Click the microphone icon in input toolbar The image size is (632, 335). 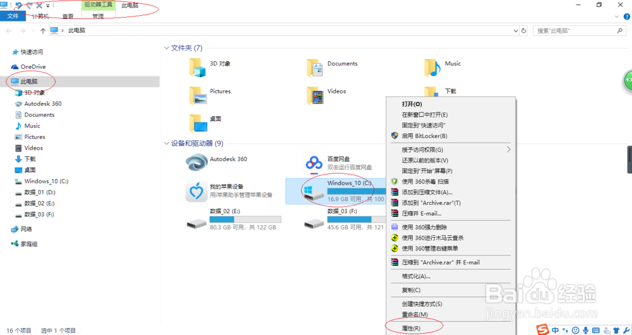pos(586,331)
